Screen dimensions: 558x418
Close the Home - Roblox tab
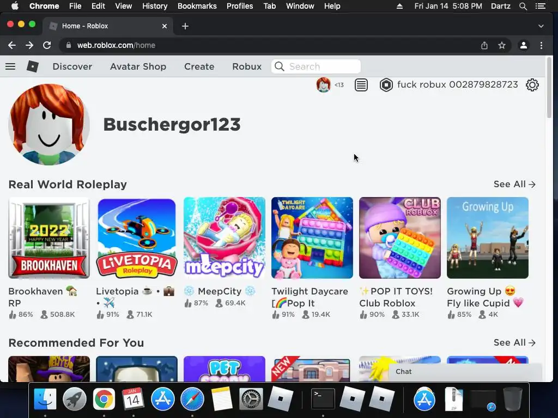(x=165, y=26)
